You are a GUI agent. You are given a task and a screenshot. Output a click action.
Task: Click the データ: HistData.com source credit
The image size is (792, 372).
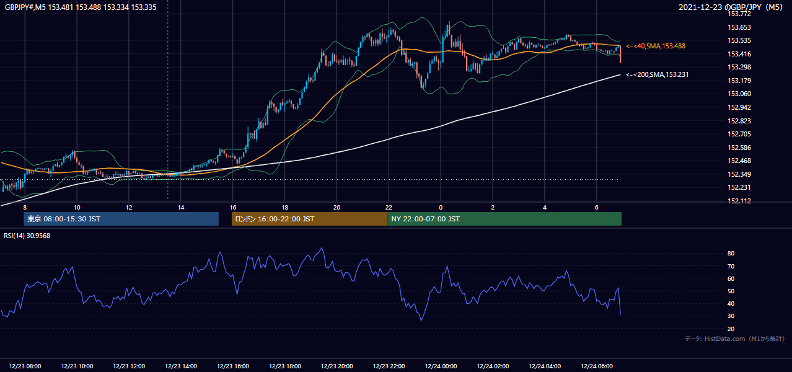(x=735, y=339)
